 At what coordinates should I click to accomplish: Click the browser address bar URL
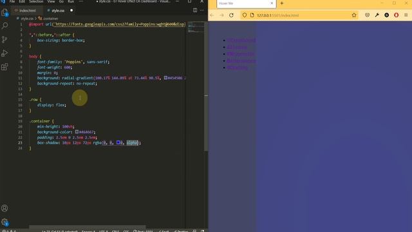pyautogui.click(x=277, y=15)
